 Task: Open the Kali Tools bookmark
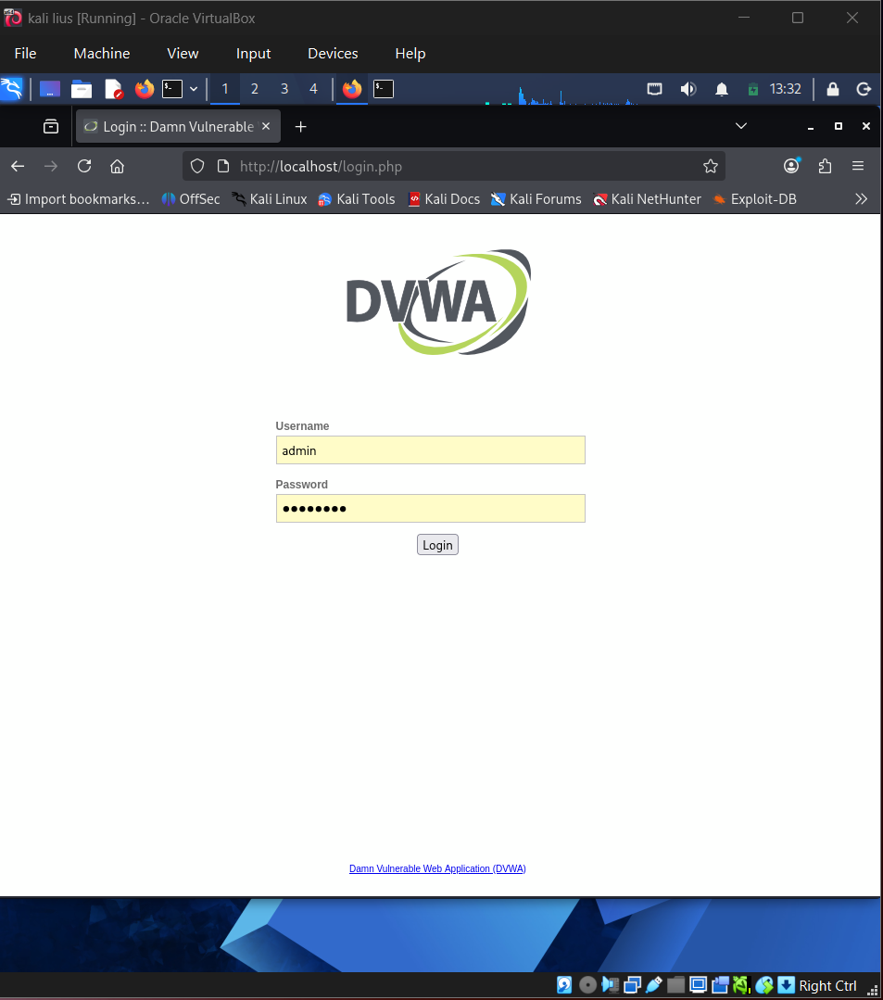(x=357, y=199)
